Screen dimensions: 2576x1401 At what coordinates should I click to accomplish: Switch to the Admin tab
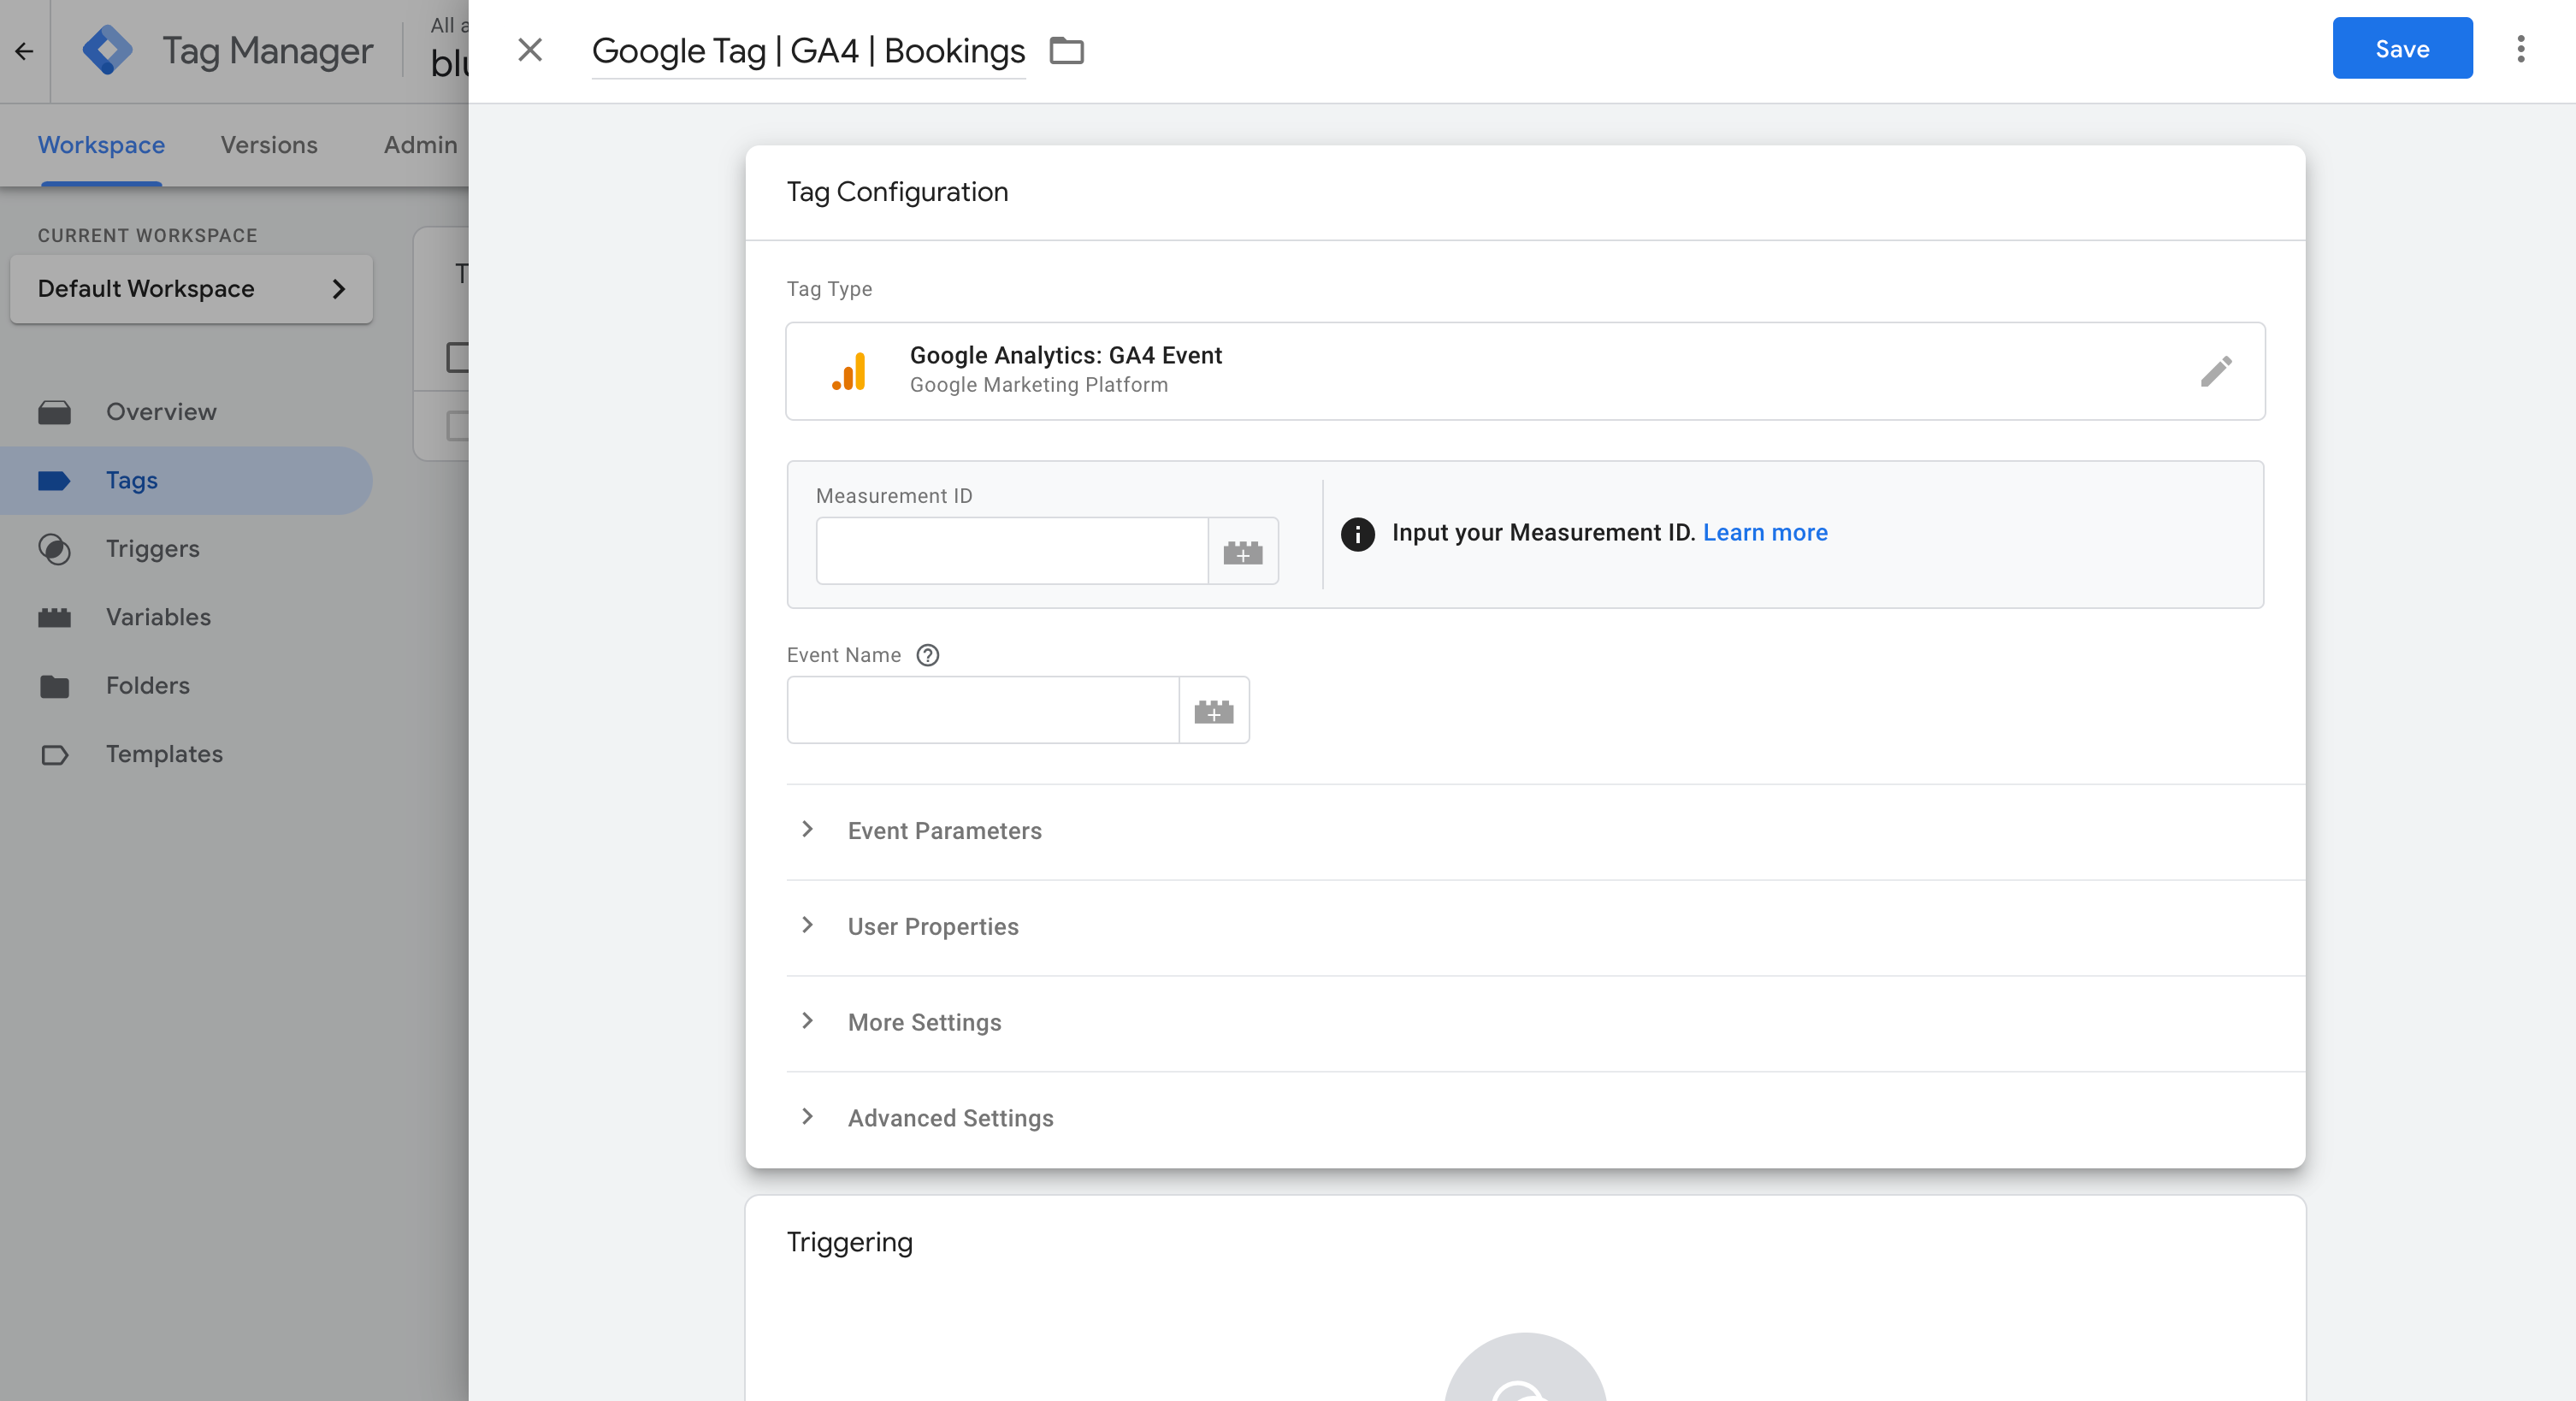coord(420,145)
